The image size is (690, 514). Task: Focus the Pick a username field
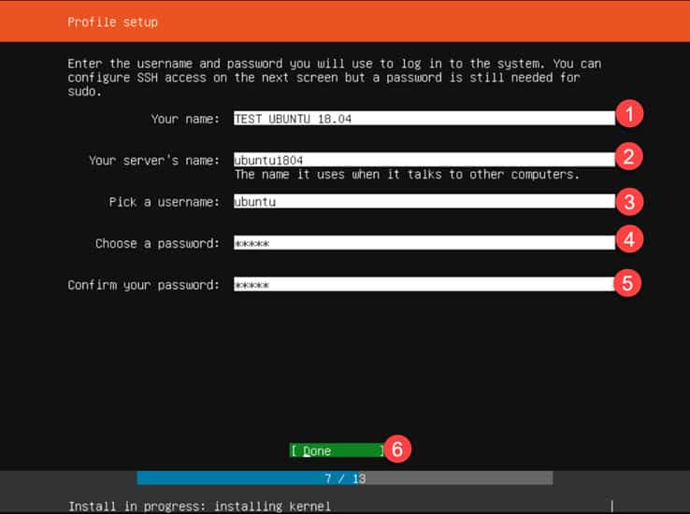(x=424, y=201)
